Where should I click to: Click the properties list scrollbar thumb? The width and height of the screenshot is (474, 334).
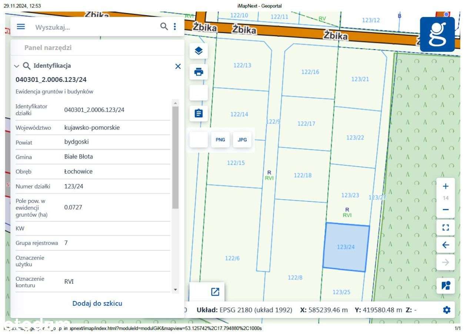click(176, 157)
